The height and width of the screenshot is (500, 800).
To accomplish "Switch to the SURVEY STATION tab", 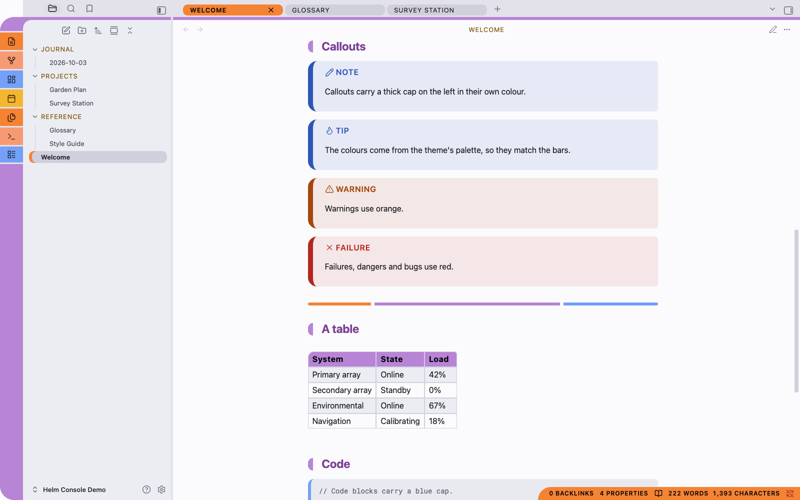I will pos(436,10).
